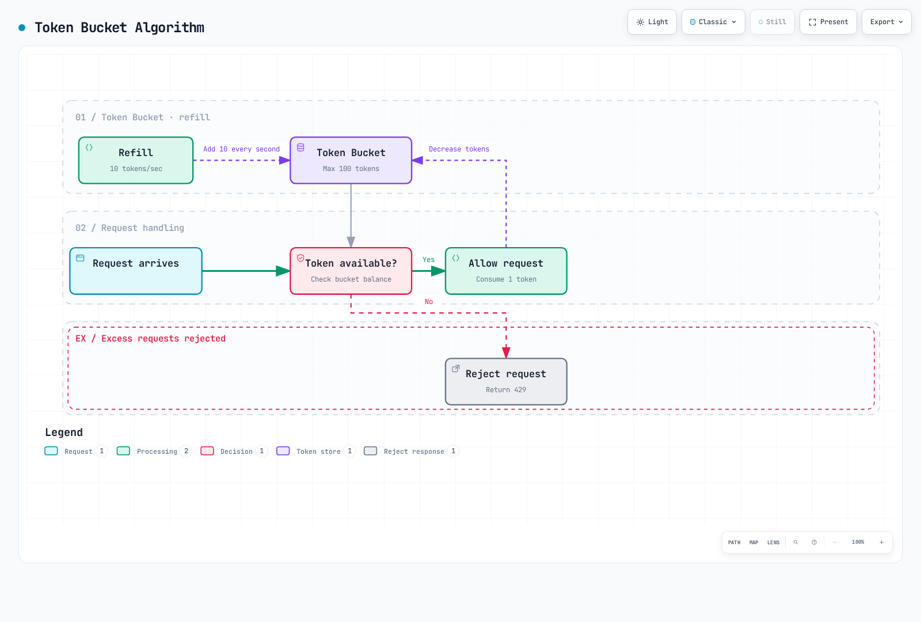Click '10 tokens/sec' subtitle
Image resolution: width=921 pixels, height=622 pixels.
tap(136, 169)
